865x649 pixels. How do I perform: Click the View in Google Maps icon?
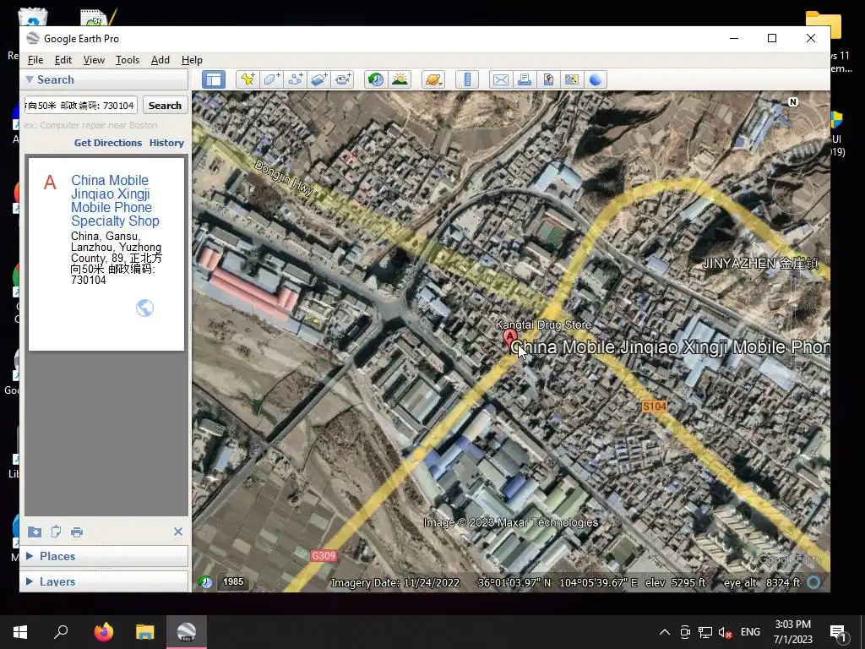point(572,79)
